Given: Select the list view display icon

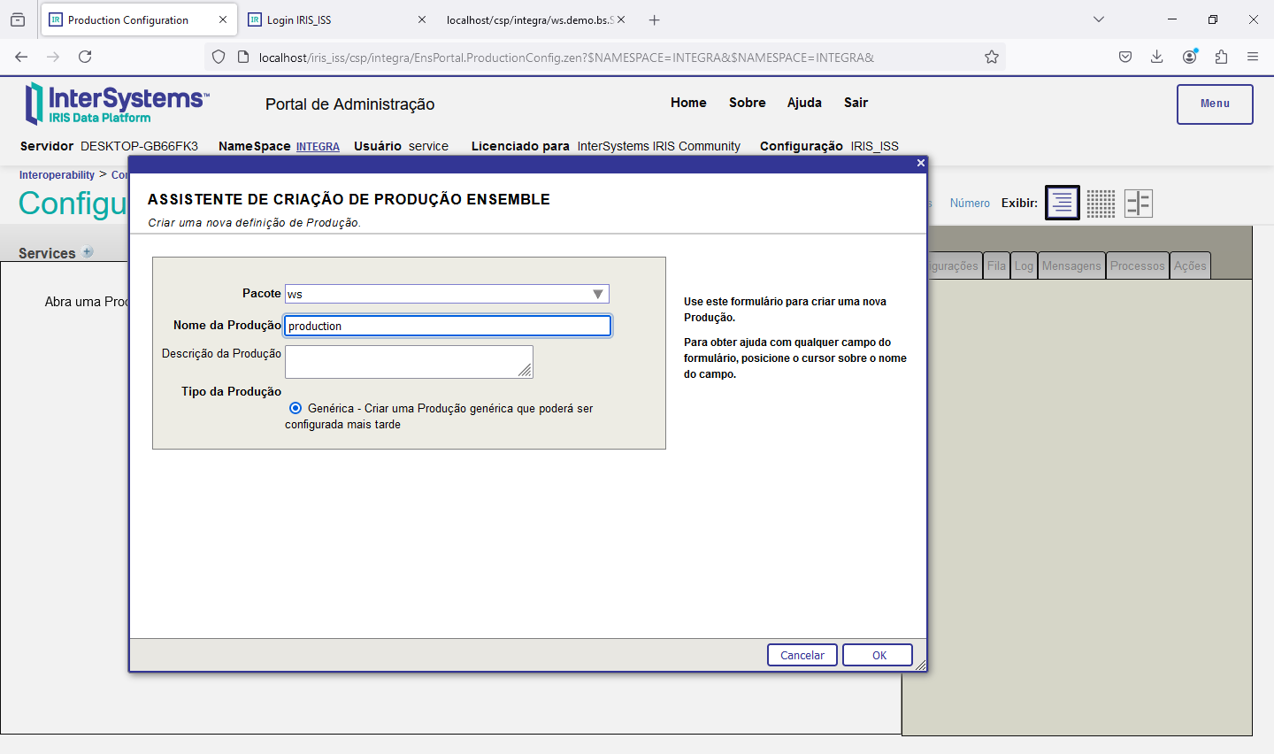Looking at the screenshot, I should (x=1062, y=203).
